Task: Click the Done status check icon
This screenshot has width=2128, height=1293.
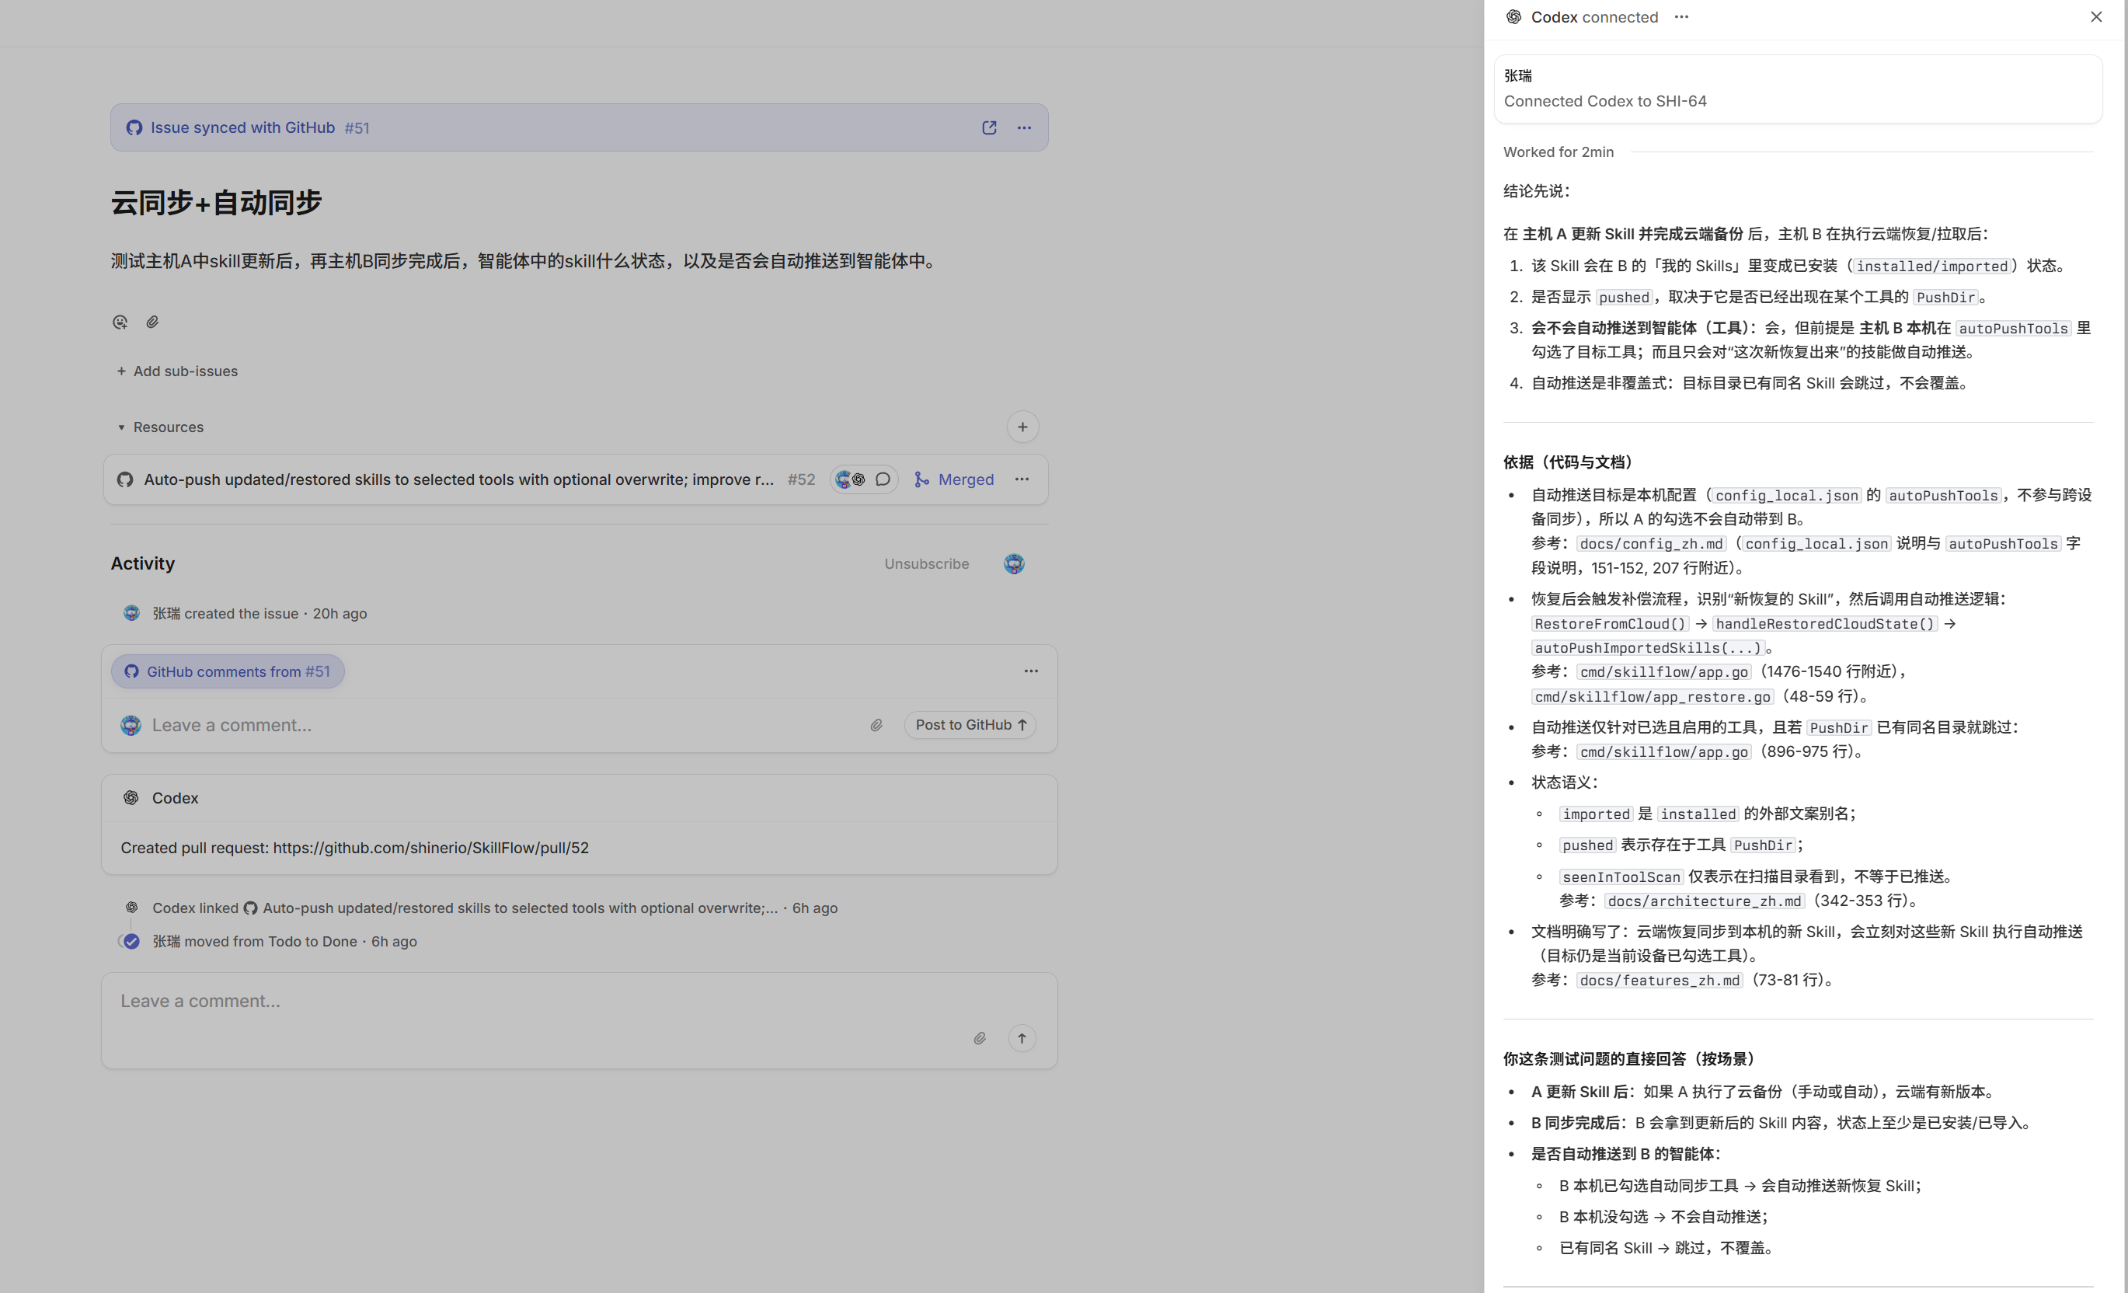Action: click(x=131, y=942)
